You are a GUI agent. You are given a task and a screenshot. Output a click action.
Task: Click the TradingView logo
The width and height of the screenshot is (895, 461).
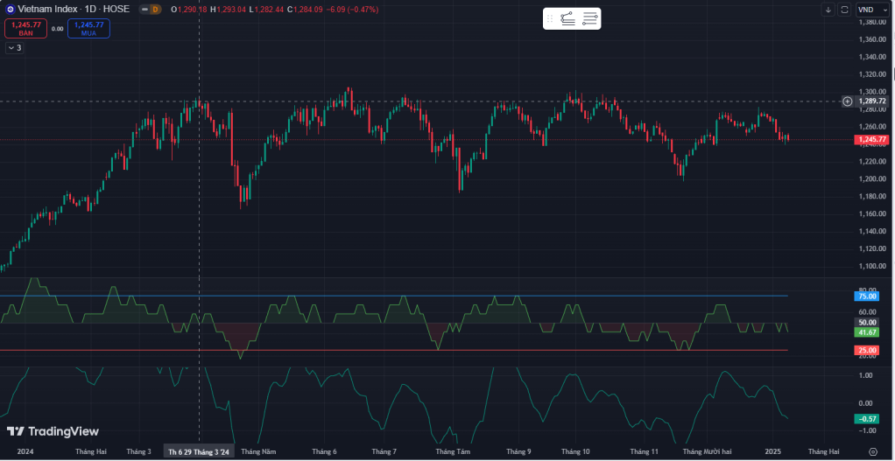coord(53,431)
